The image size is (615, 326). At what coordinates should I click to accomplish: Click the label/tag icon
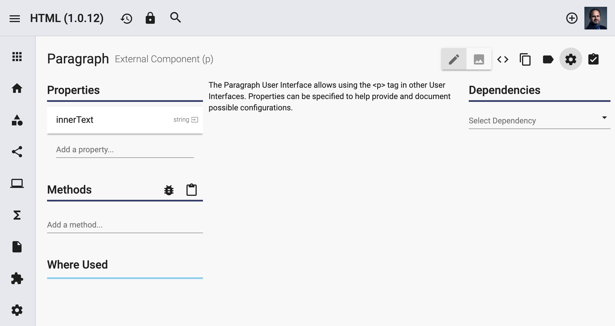click(x=548, y=59)
